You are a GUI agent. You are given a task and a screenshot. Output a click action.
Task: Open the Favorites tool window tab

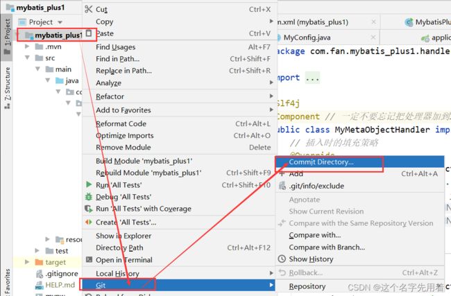(7, 281)
